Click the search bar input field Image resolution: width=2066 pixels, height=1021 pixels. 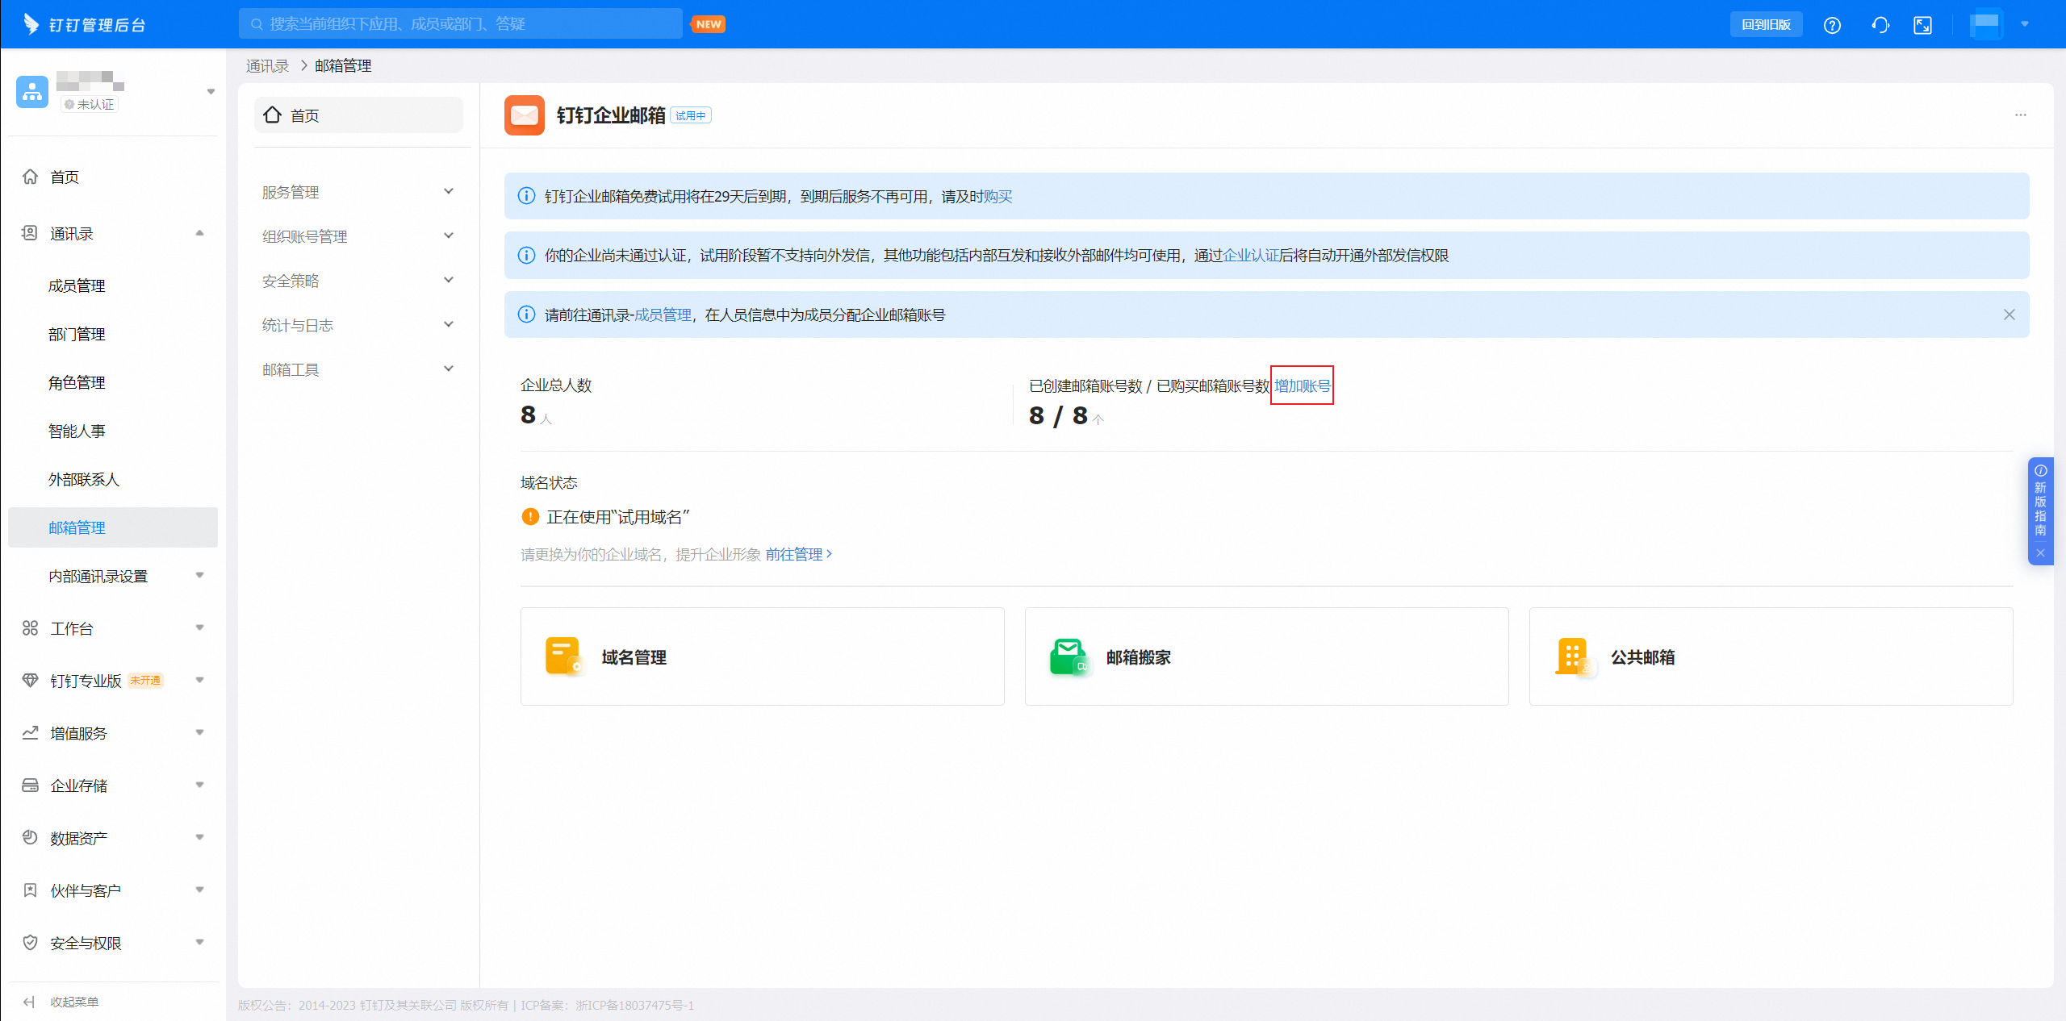pyautogui.click(x=460, y=24)
